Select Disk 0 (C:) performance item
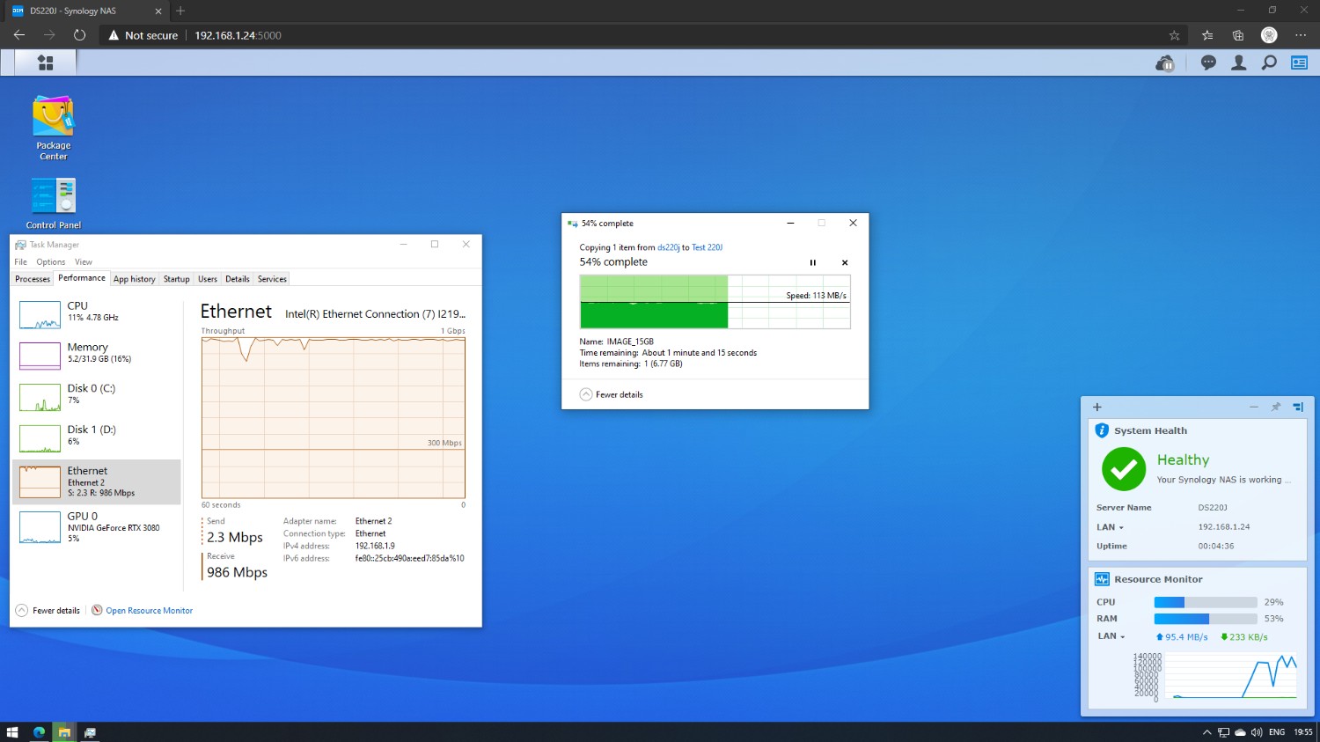This screenshot has width=1320, height=742. coord(97,396)
